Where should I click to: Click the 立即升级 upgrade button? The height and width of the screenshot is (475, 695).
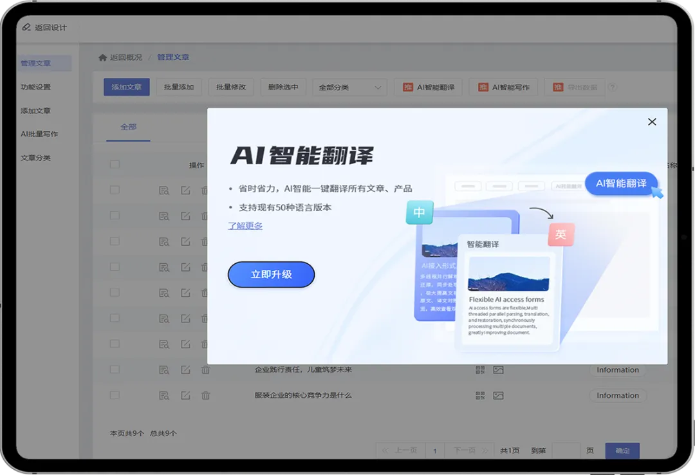pyautogui.click(x=272, y=275)
